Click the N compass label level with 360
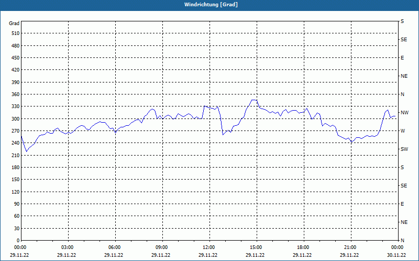The image size is (419, 261). point(402,94)
